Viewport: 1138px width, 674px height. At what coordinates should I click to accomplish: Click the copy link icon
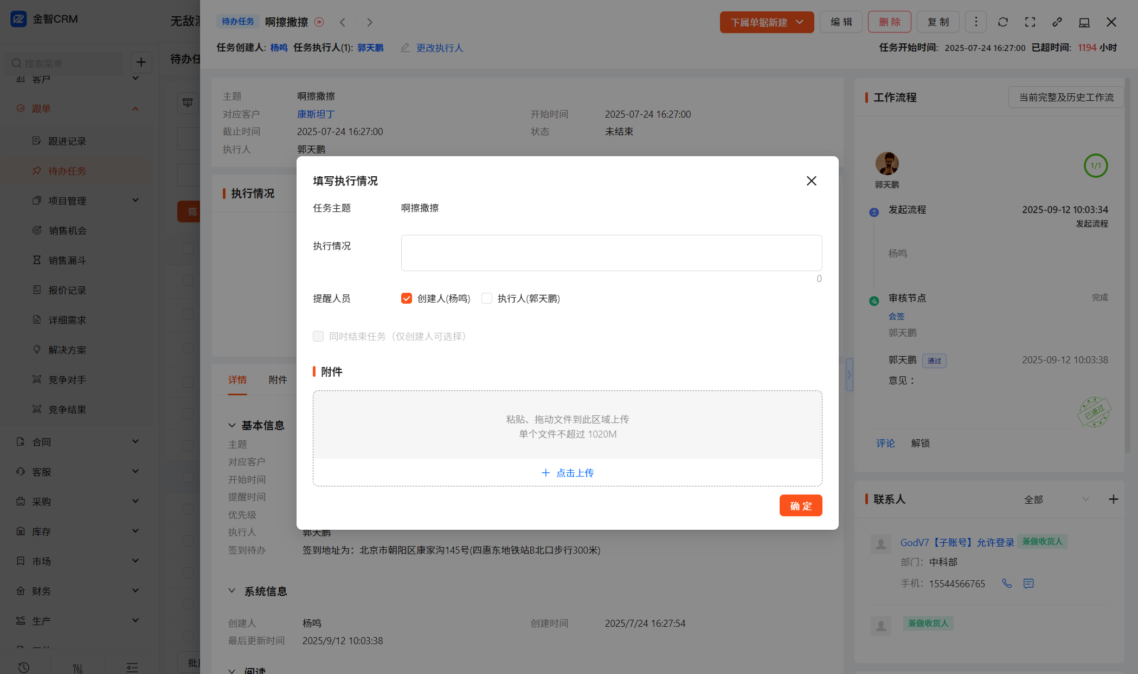[1057, 22]
